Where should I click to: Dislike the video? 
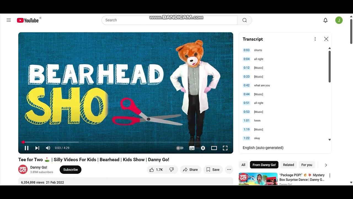(x=172, y=170)
